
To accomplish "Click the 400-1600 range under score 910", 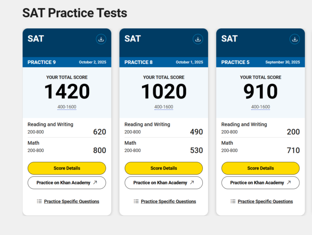I will [260, 107].
